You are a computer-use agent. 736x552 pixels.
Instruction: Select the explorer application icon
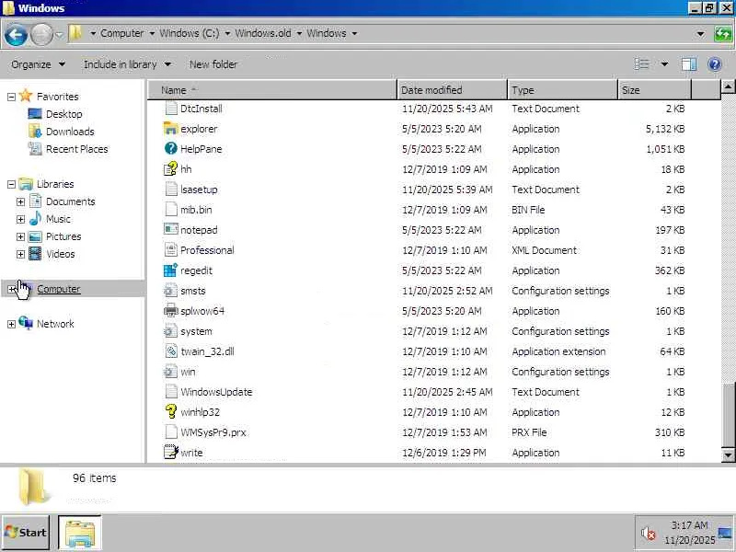(x=170, y=129)
